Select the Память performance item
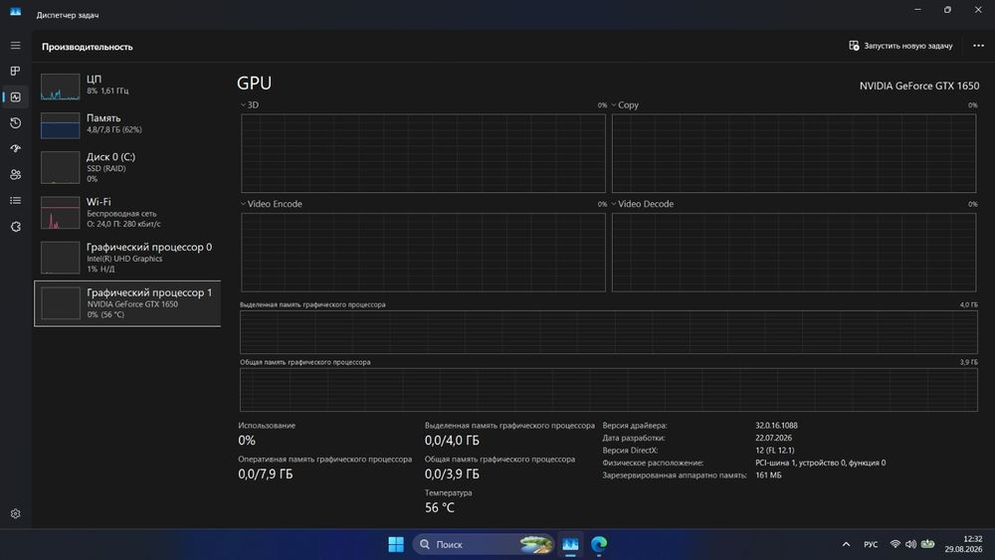Screen dimensions: 995x560 pyautogui.click(x=127, y=123)
